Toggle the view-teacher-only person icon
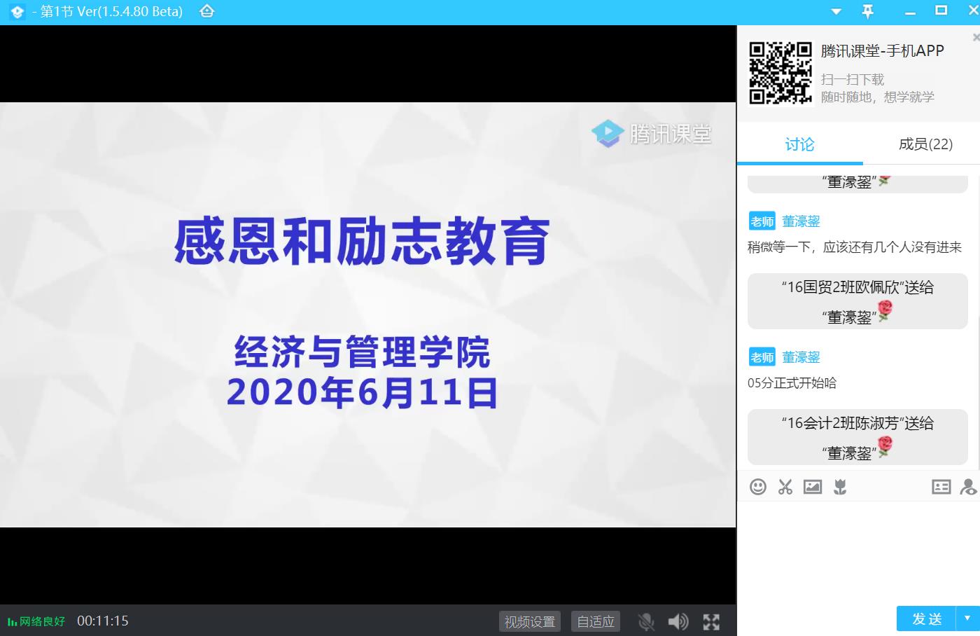The height and width of the screenshot is (636, 980). click(x=969, y=487)
